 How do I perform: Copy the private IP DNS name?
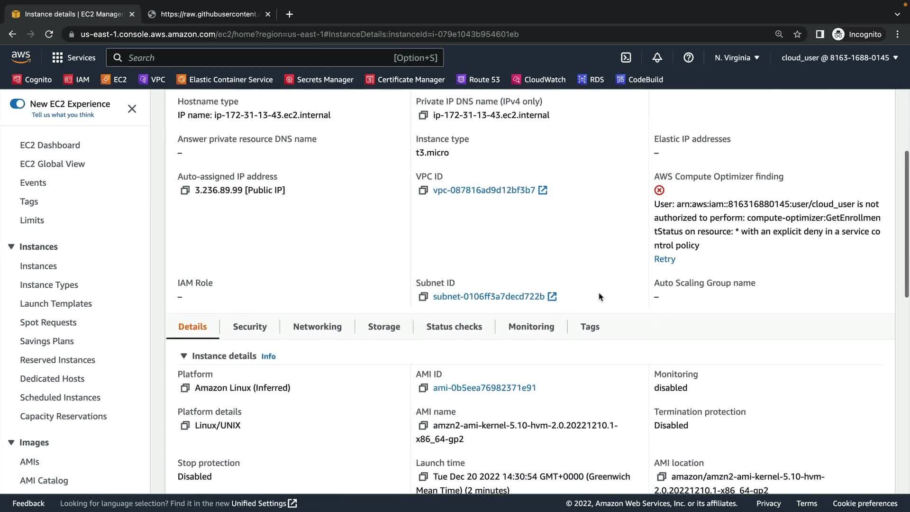(x=423, y=115)
